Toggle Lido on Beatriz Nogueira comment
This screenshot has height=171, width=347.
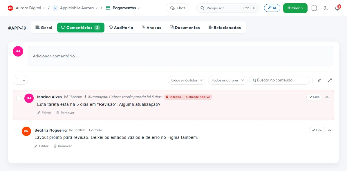pos(317,130)
